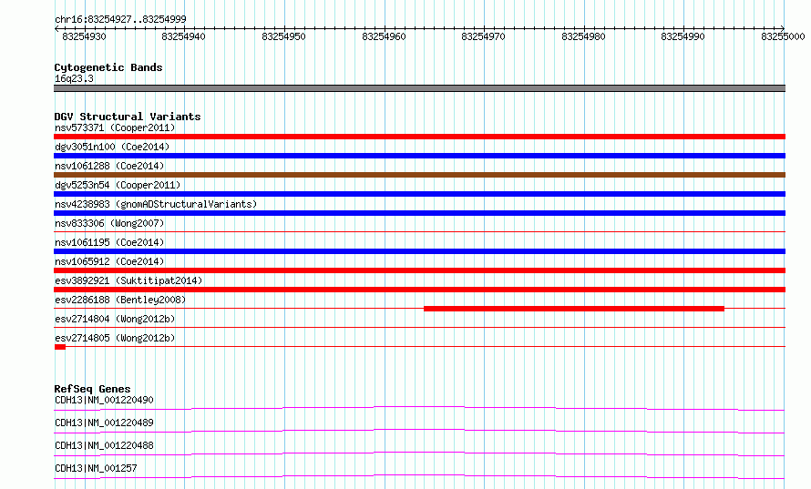The height and width of the screenshot is (489, 811).
Task: Open the esv2714804 (Wong2012b) variant label
Action: pos(115,319)
